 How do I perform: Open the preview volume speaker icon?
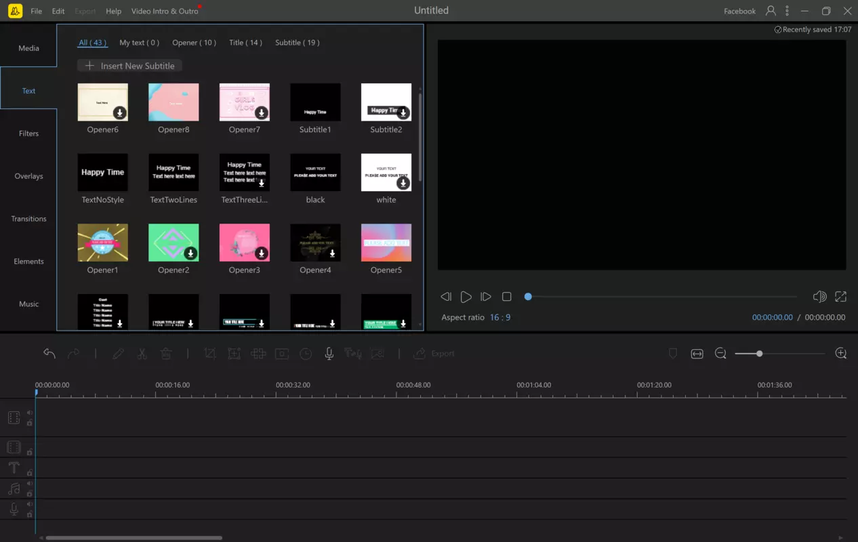click(819, 297)
